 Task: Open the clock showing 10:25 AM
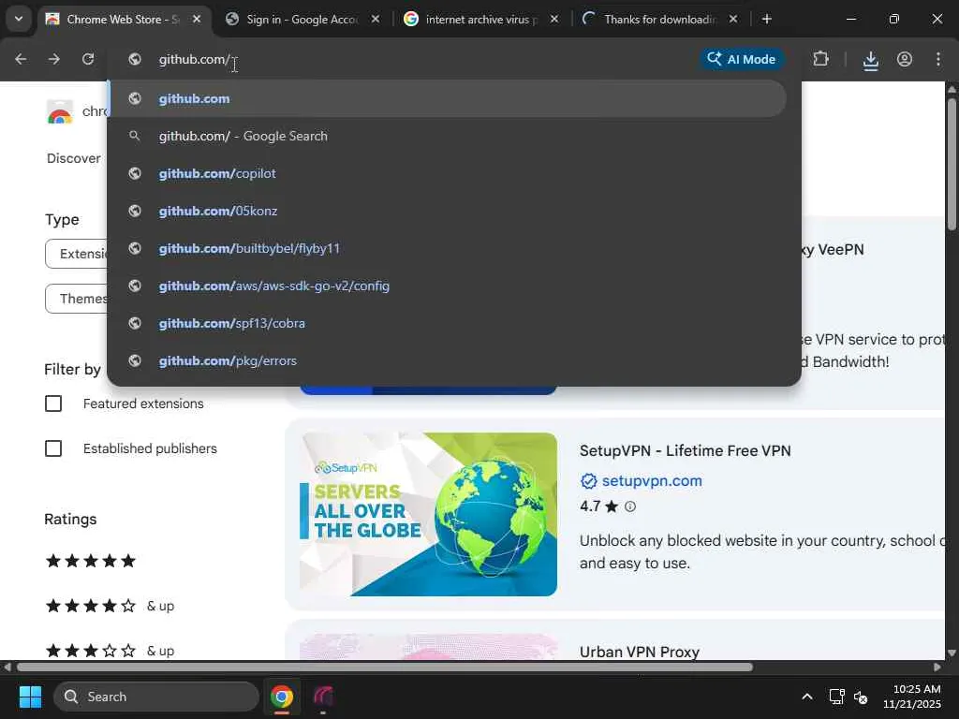[x=912, y=697]
